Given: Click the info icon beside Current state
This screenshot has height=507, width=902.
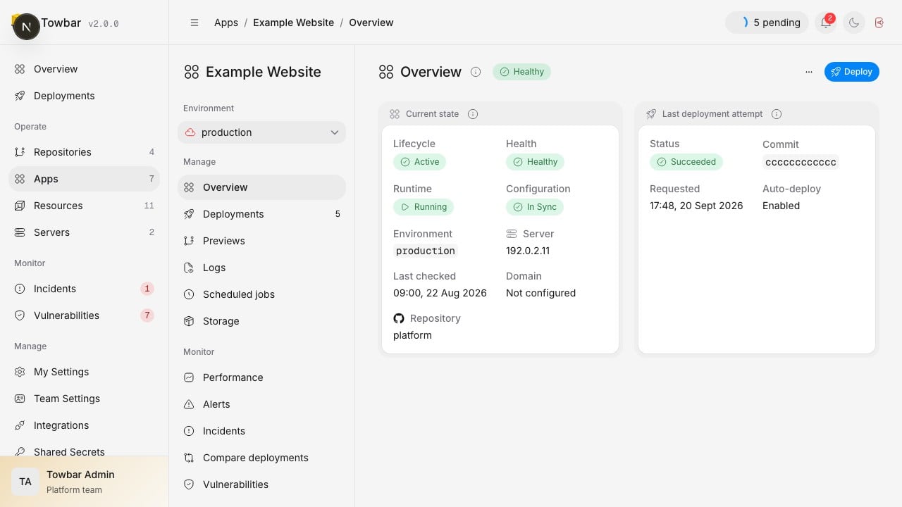Looking at the screenshot, I should (x=473, y=114).
